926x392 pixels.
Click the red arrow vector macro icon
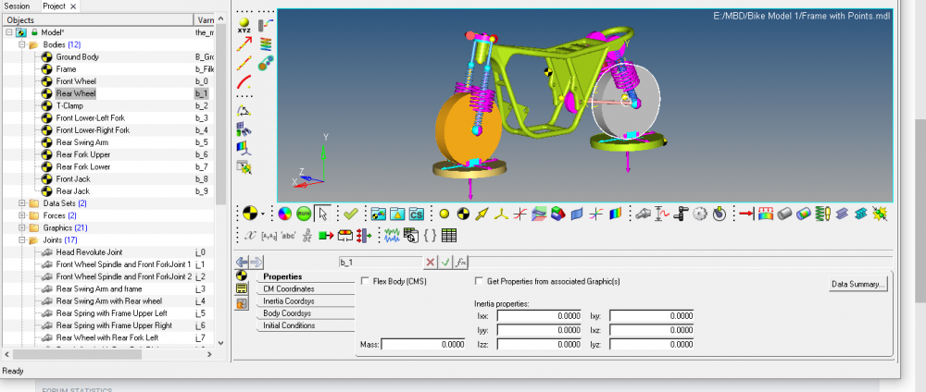(x=244, y=43)
